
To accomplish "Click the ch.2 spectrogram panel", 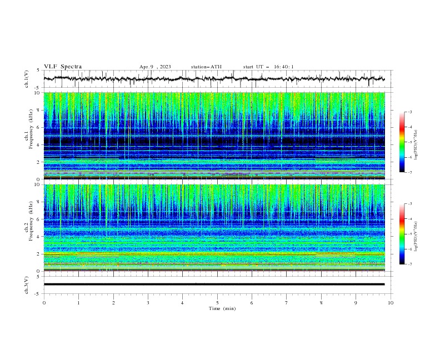I will [214, 228].
